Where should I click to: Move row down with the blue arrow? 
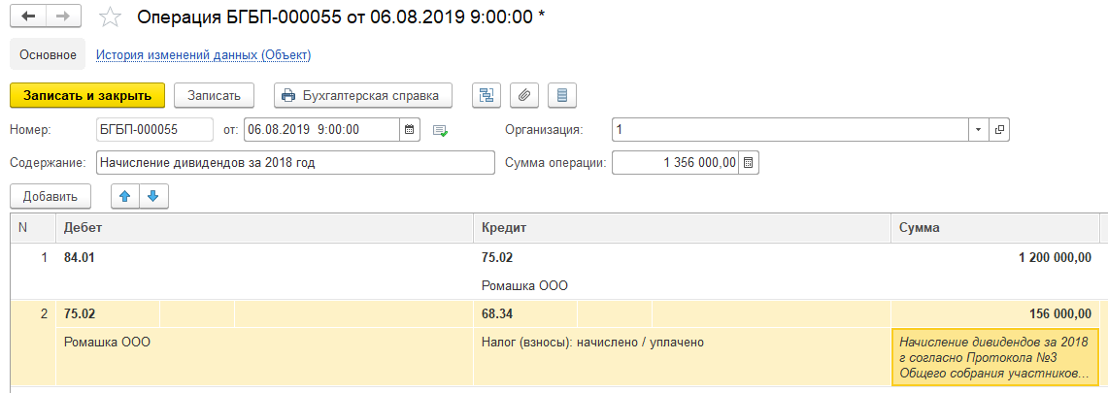[x=153, y=198]
